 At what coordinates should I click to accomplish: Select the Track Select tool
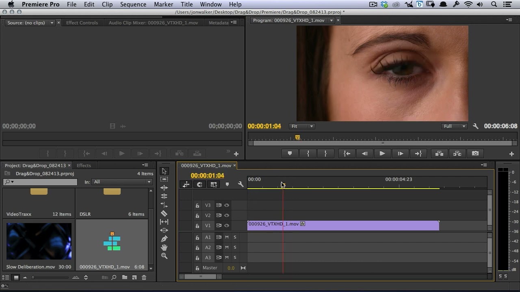164,179
